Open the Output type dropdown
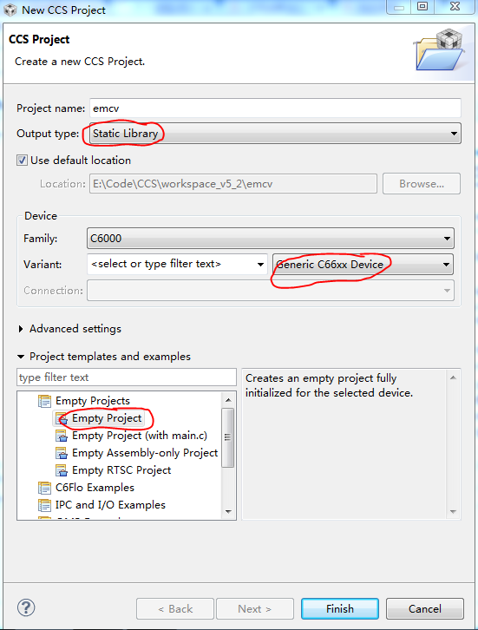The height and width of the screenshot is (630, 478). coord(275,134)
